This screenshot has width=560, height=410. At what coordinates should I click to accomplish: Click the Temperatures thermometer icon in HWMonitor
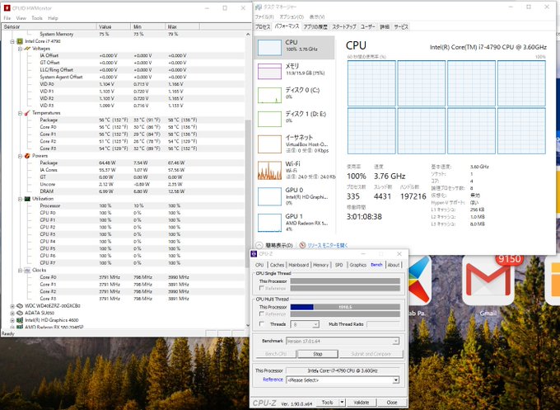tap(27, 113)
